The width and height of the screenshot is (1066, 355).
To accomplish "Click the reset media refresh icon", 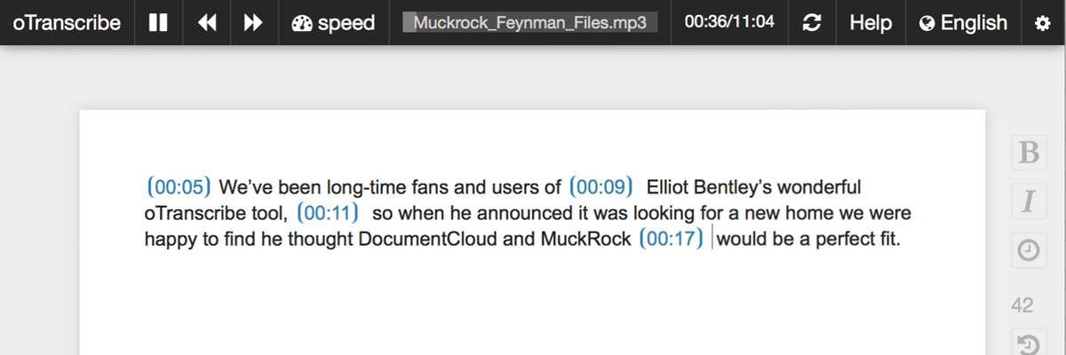I will [811, 23].
